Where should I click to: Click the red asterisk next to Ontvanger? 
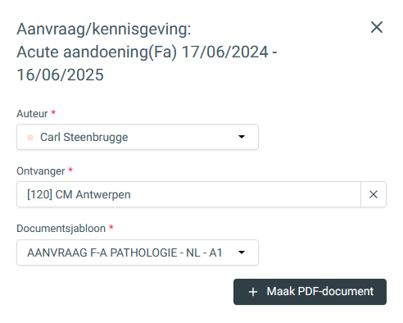(x=70, y=170)
